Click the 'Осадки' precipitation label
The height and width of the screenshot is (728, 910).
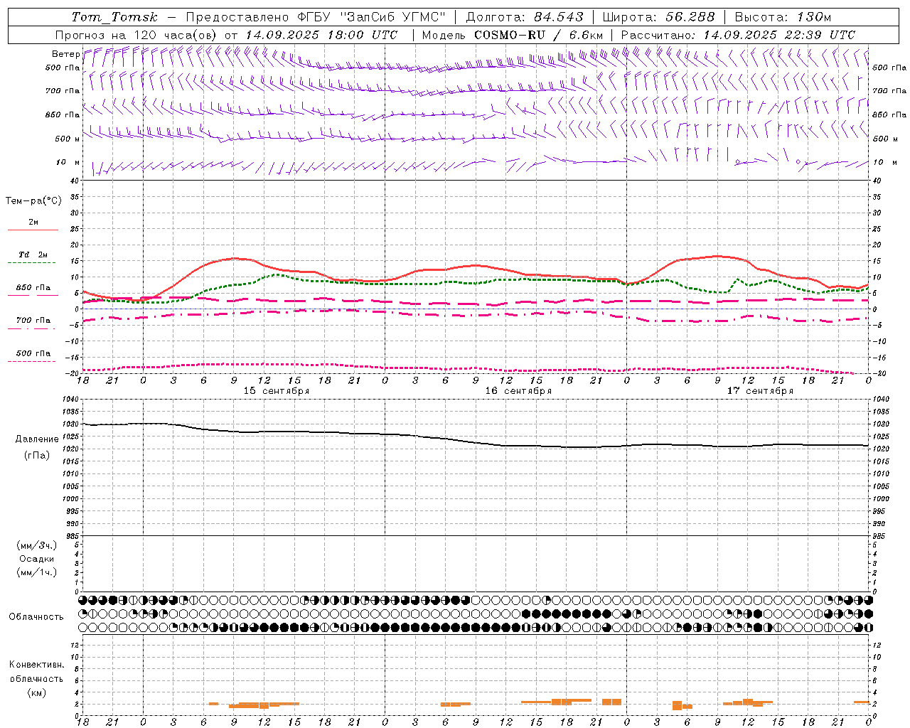point(36,559)
